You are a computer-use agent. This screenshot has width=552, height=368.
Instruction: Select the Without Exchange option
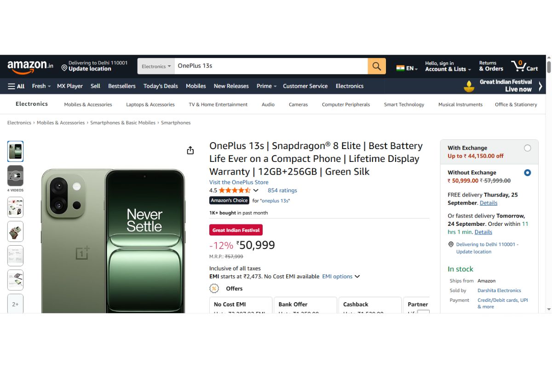[527, 172]
